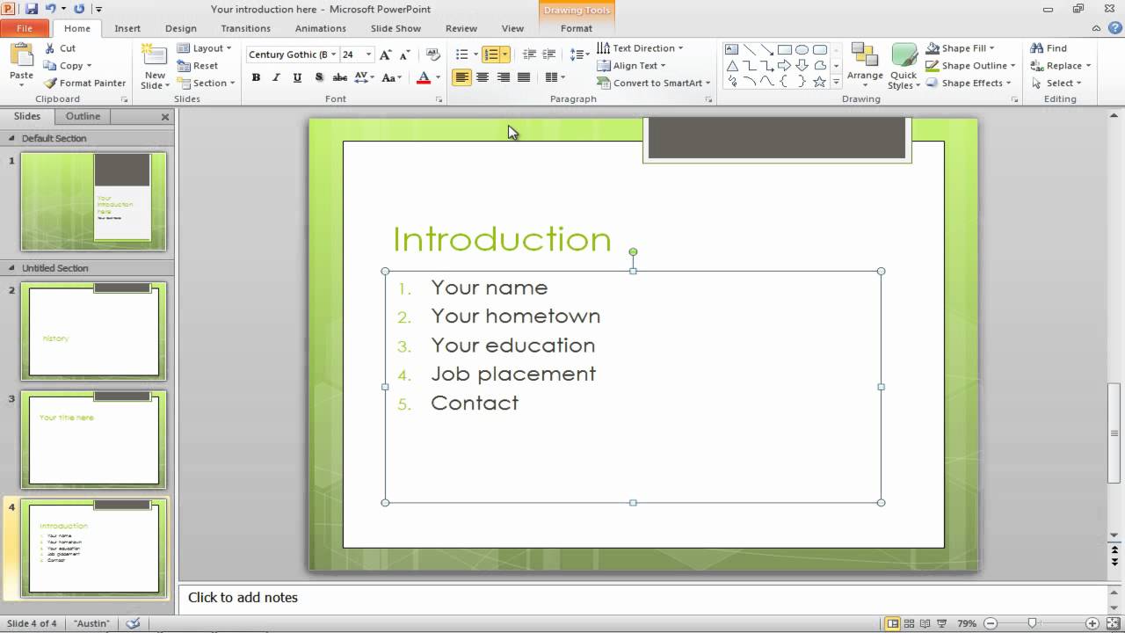Open the File tab
1125x633 pixels.
coord(25,28)
